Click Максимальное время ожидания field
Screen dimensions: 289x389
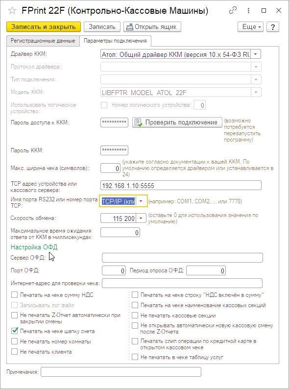click(120, 233)
